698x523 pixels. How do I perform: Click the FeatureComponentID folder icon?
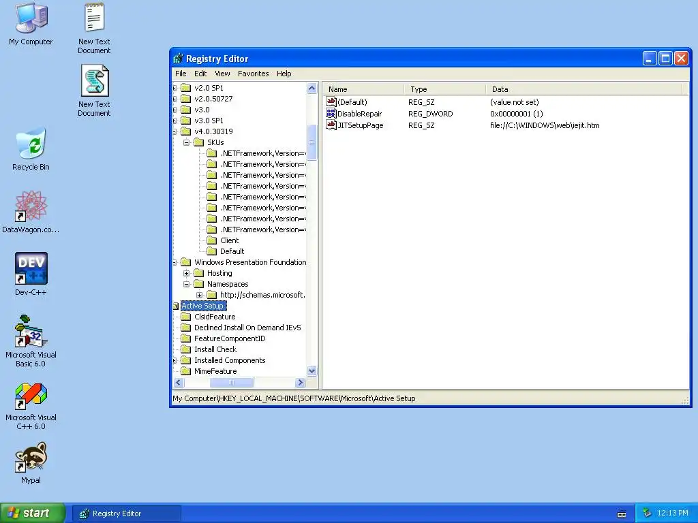tap(186, 338)
